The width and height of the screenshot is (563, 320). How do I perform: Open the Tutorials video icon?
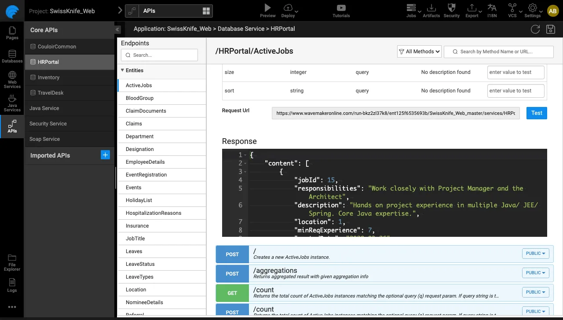[341, 8]
